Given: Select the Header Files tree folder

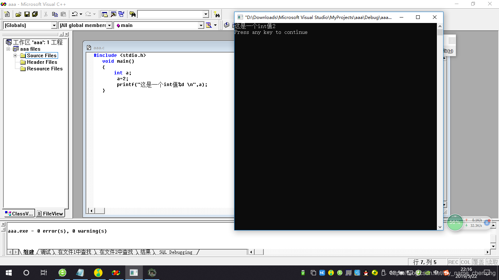Looking at the screenshot, I should (x=42, y=62).
